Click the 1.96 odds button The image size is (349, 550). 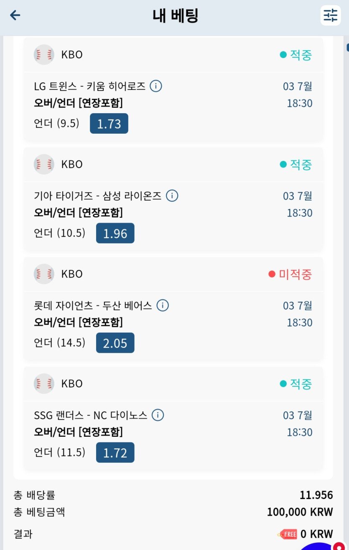click(x=115, y=233)
